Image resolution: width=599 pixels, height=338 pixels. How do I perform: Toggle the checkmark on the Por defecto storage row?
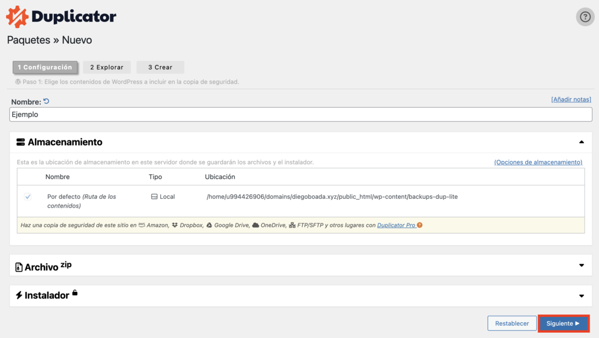(x=28, y=196)
